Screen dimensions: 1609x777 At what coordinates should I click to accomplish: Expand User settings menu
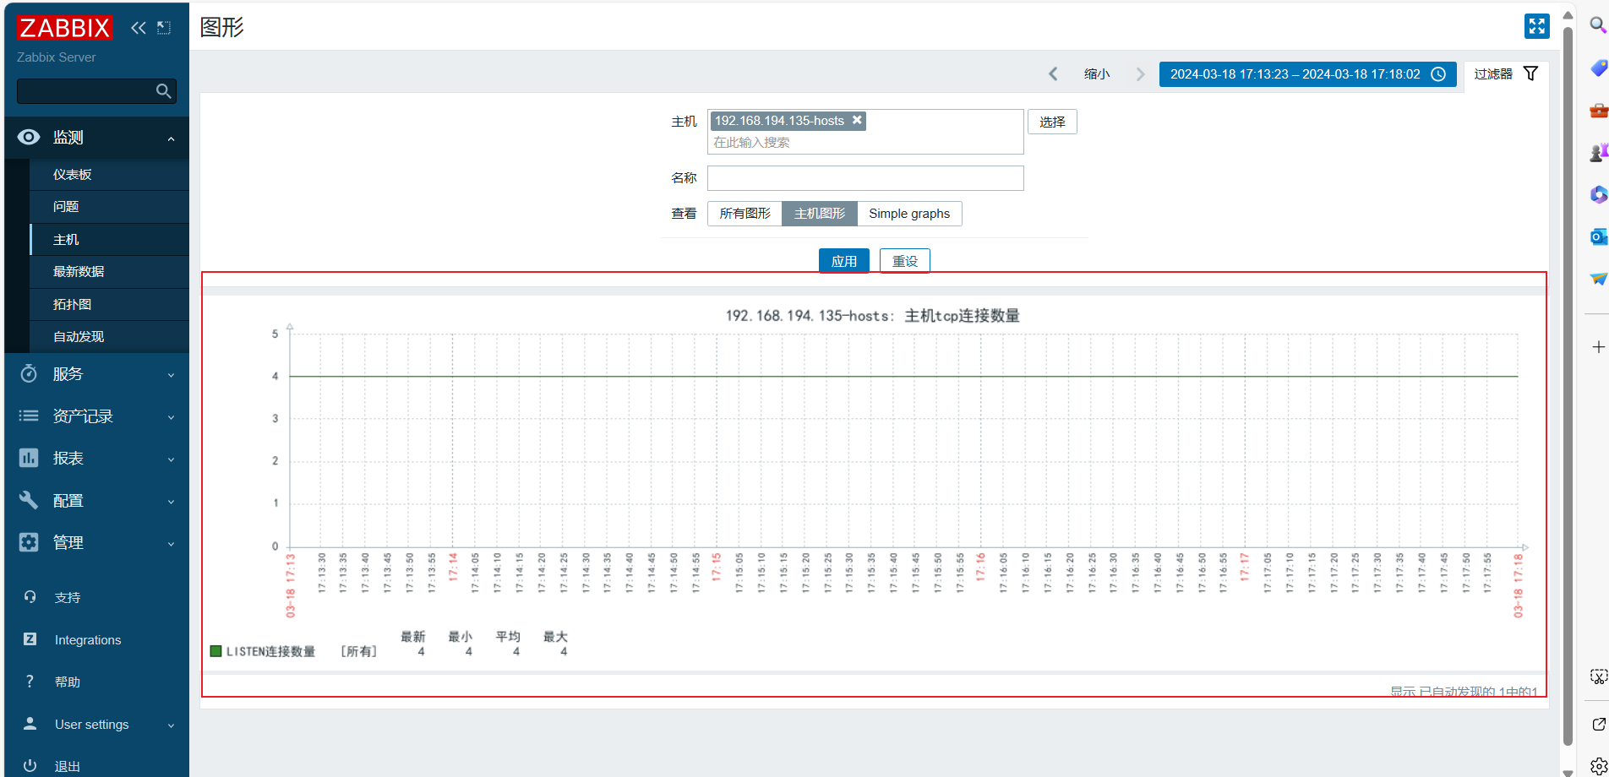96,725
